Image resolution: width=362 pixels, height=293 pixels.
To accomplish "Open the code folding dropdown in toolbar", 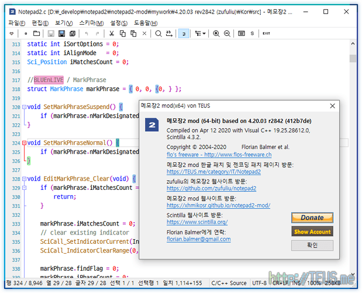I will tap(200, 33).
